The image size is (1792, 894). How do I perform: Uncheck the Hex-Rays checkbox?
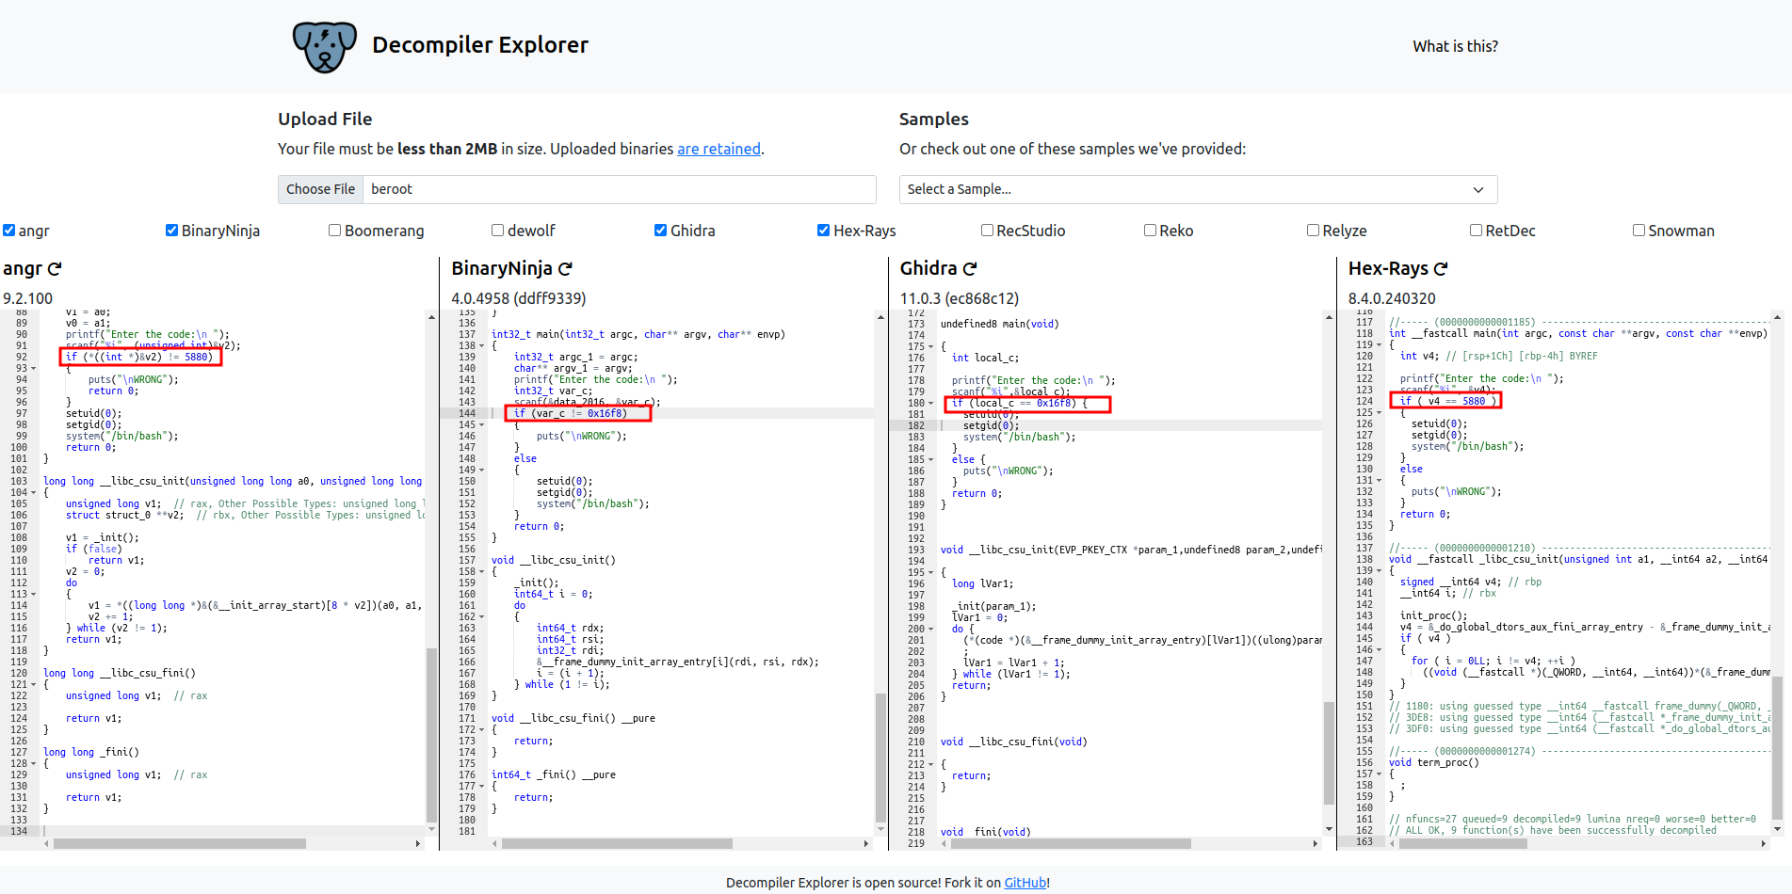[823, 231]
